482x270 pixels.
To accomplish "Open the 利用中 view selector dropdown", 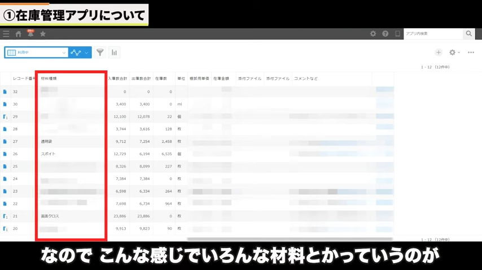I will pos(36,52).
